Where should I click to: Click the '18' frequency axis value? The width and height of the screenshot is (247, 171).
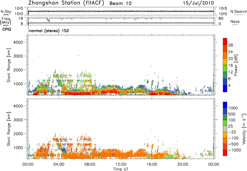(20, 19)
